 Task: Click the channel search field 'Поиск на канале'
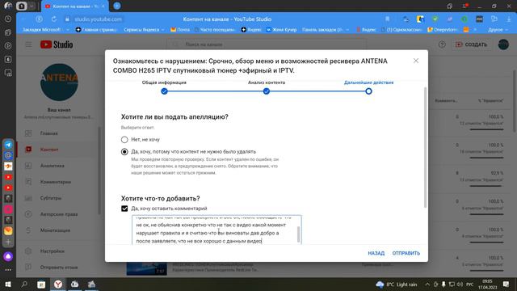coord(267,44)
